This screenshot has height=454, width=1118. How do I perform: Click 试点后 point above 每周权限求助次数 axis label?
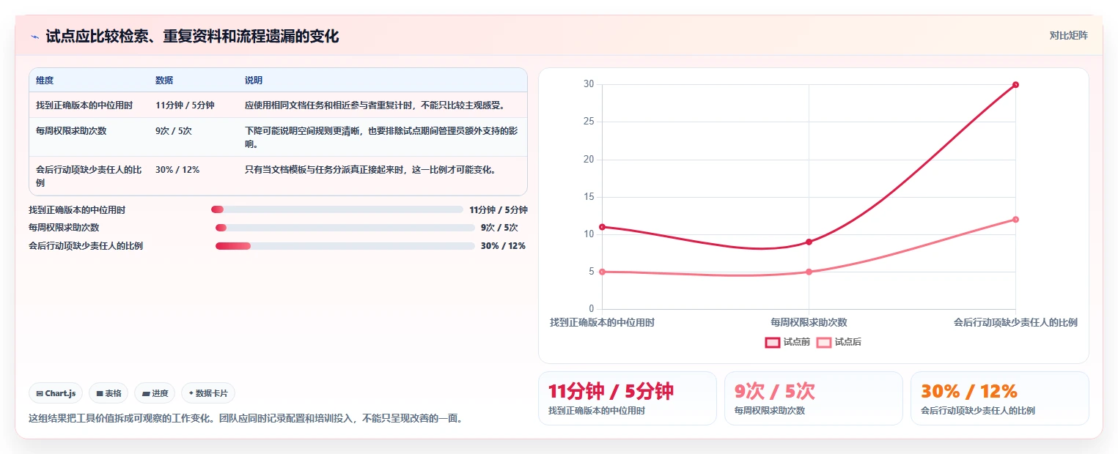tap(809, 272)
